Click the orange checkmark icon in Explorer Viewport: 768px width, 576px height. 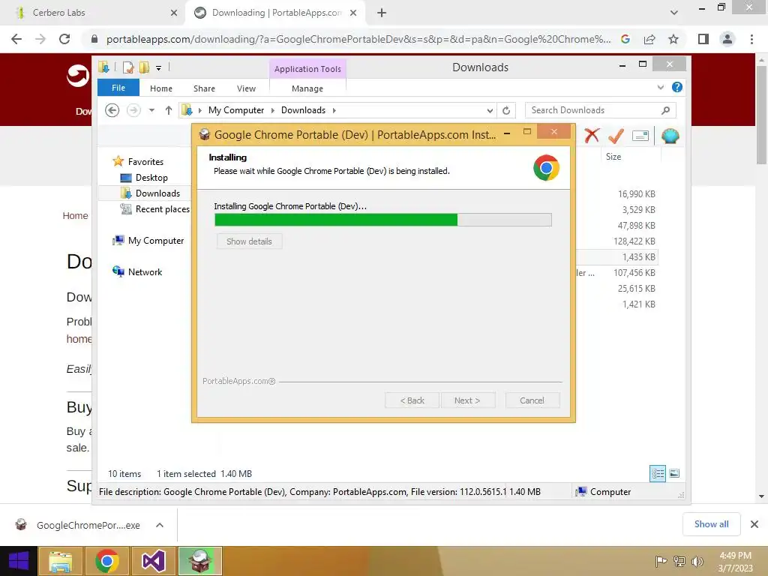[616, 135]
